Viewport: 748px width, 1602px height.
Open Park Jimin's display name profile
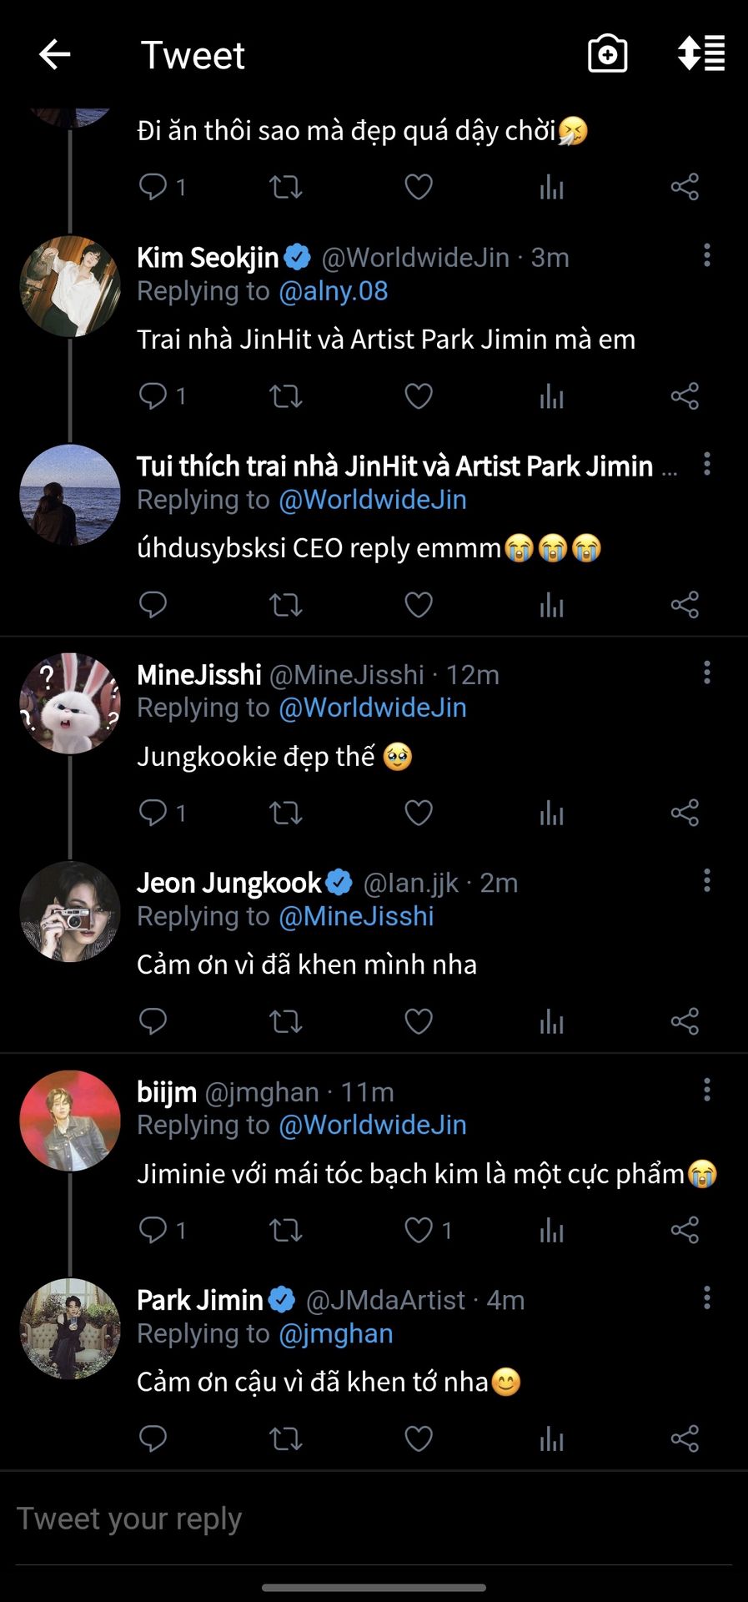tap(200, 1300)
